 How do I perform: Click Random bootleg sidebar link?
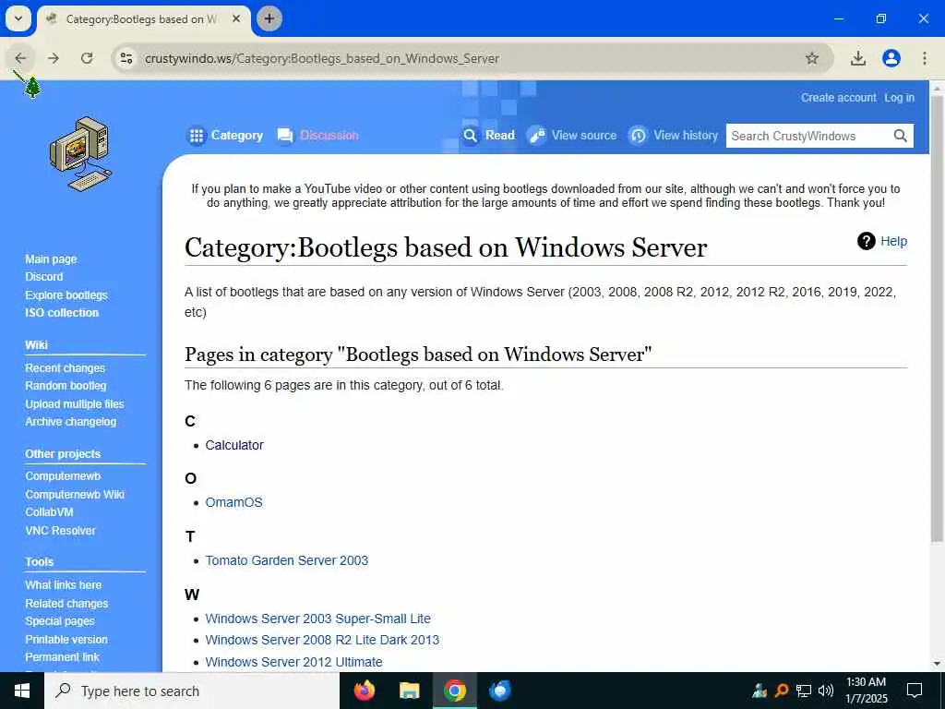[66, 386]
